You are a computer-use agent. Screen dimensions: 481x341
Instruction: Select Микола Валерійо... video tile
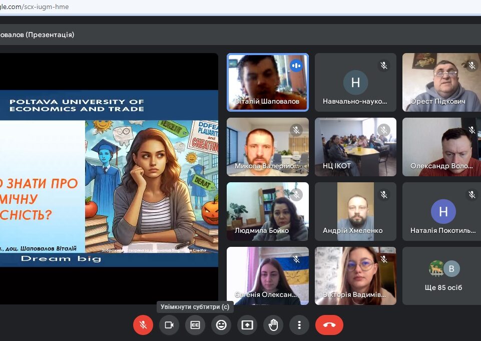click(267, 147)
